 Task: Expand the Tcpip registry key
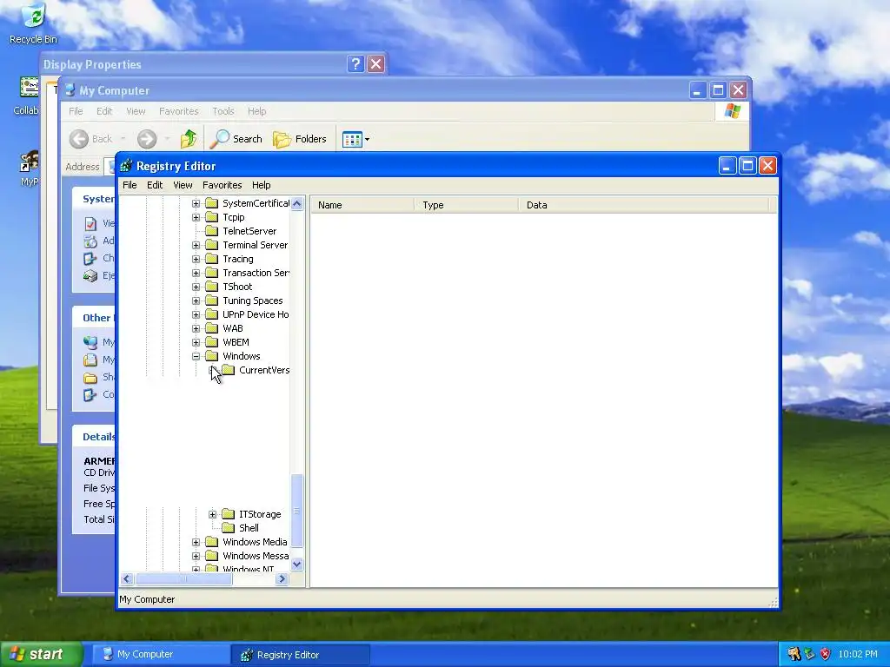[196, 217]
